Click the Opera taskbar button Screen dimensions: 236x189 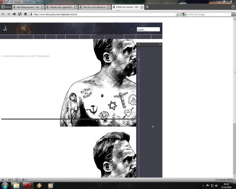[x=28, y=185]
